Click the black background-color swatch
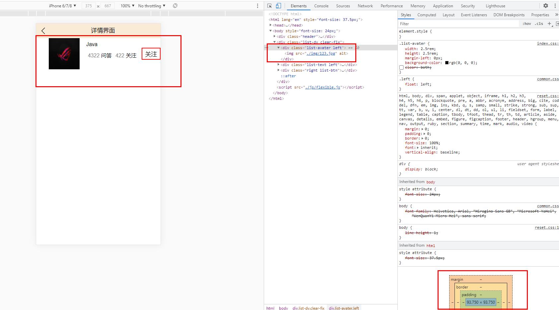Viewport: 559px width, 310px height. tap(447, 63)
